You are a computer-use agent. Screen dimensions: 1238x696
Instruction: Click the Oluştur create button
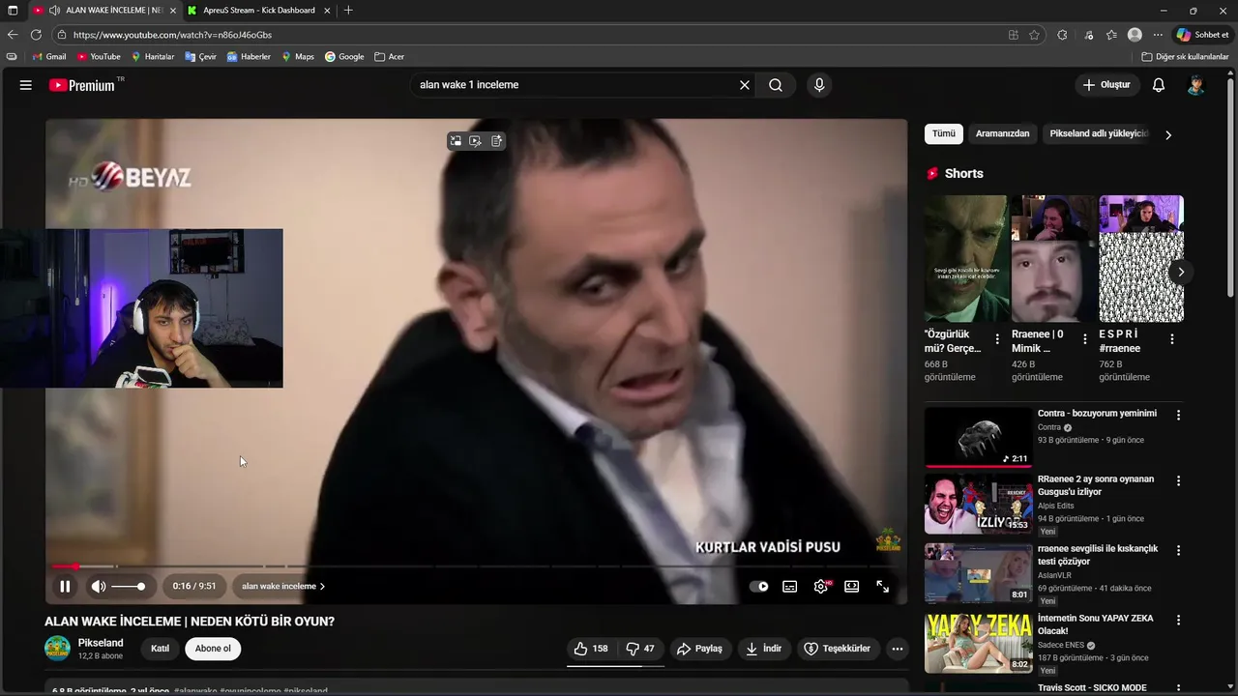tap(1106, 85)
